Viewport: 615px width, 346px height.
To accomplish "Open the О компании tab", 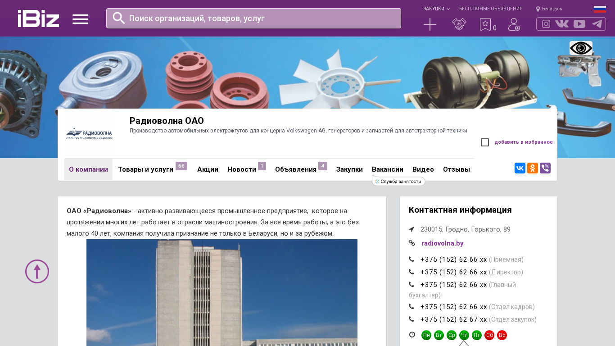I will [x=88, y=169].
